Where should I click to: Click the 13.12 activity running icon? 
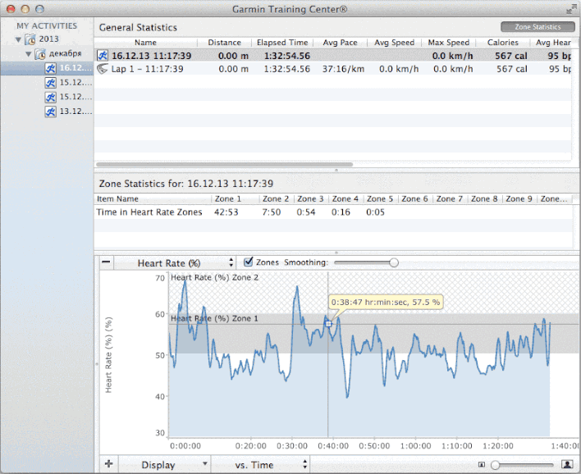tap(51, 111)
